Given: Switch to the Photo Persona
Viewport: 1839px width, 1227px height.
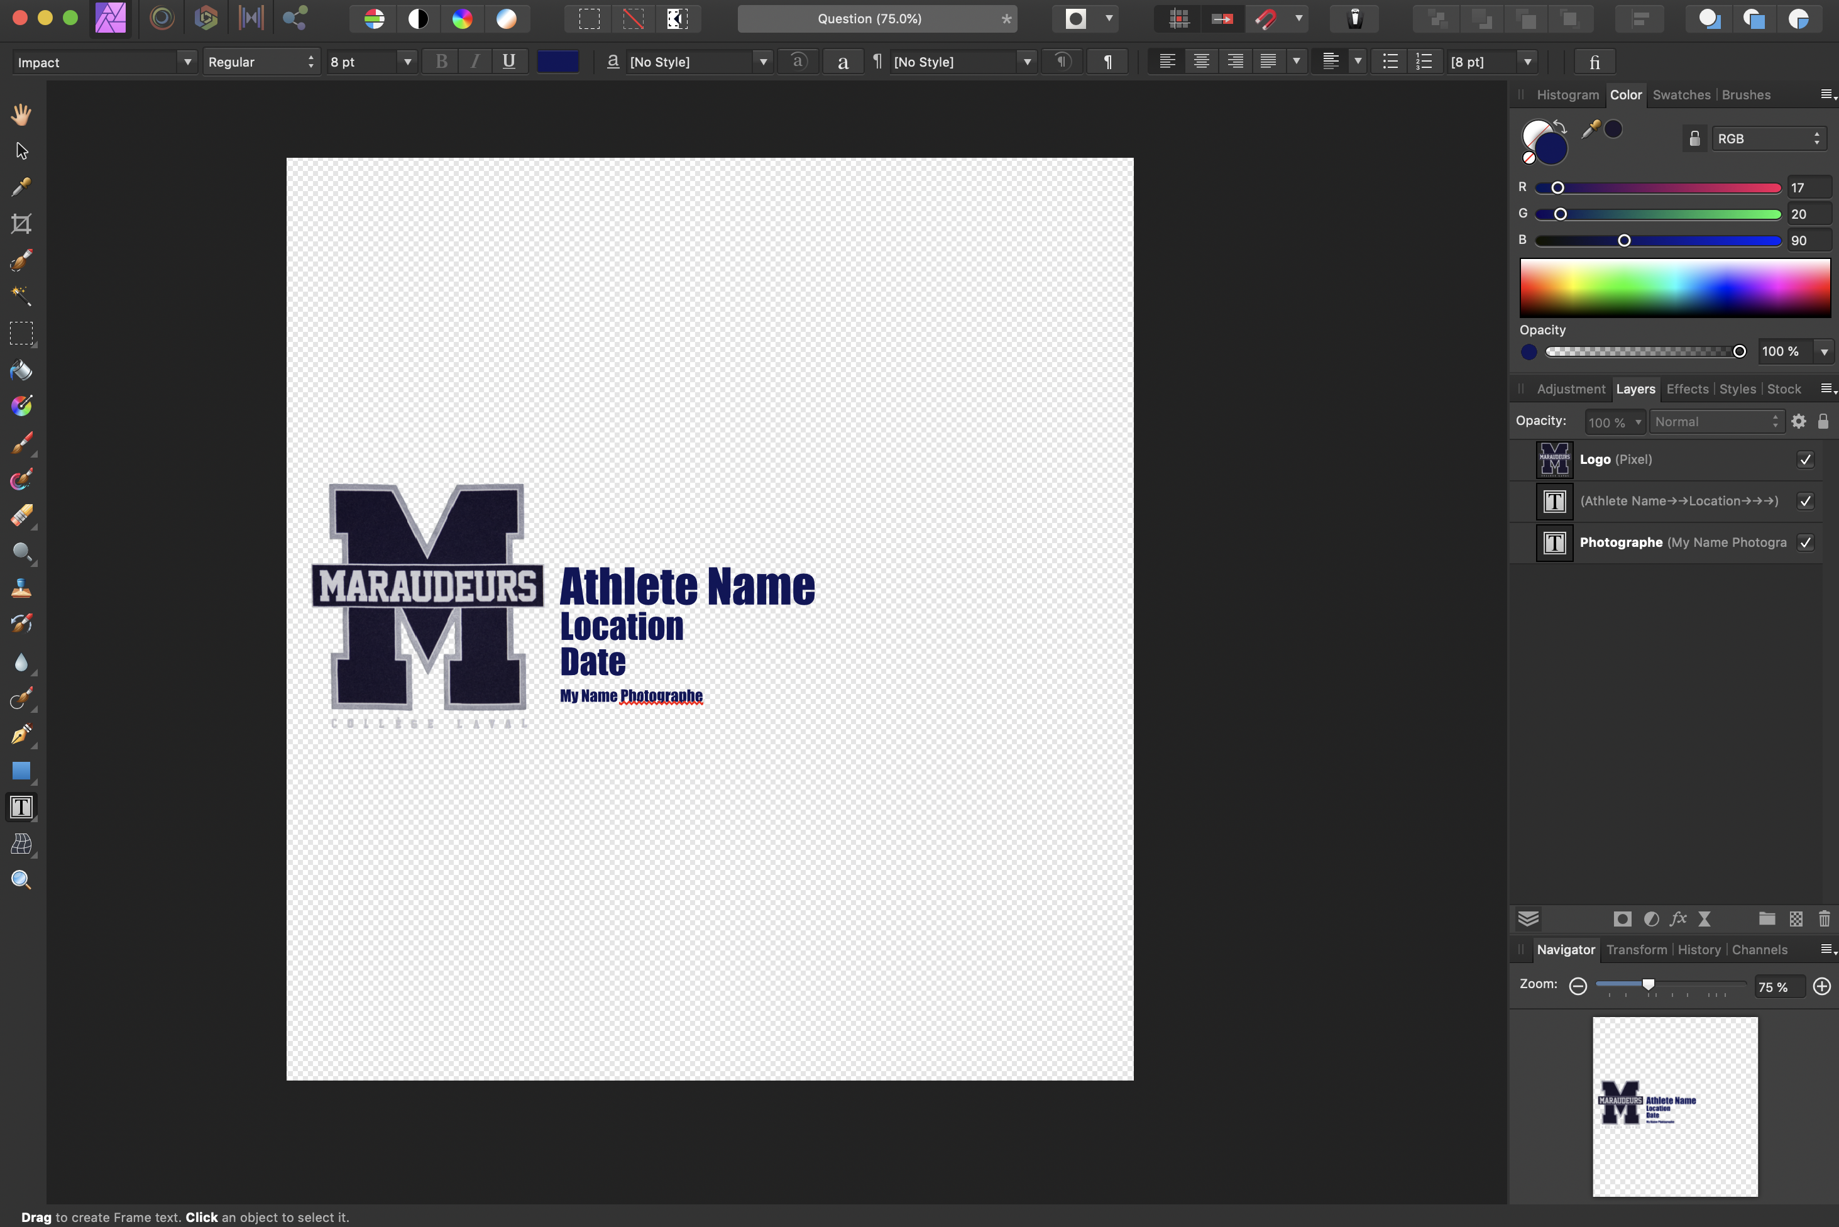Looking at the screenshot, I should (x=110, y=18).
